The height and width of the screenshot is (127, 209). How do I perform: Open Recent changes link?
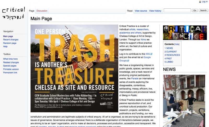(11, 39)
